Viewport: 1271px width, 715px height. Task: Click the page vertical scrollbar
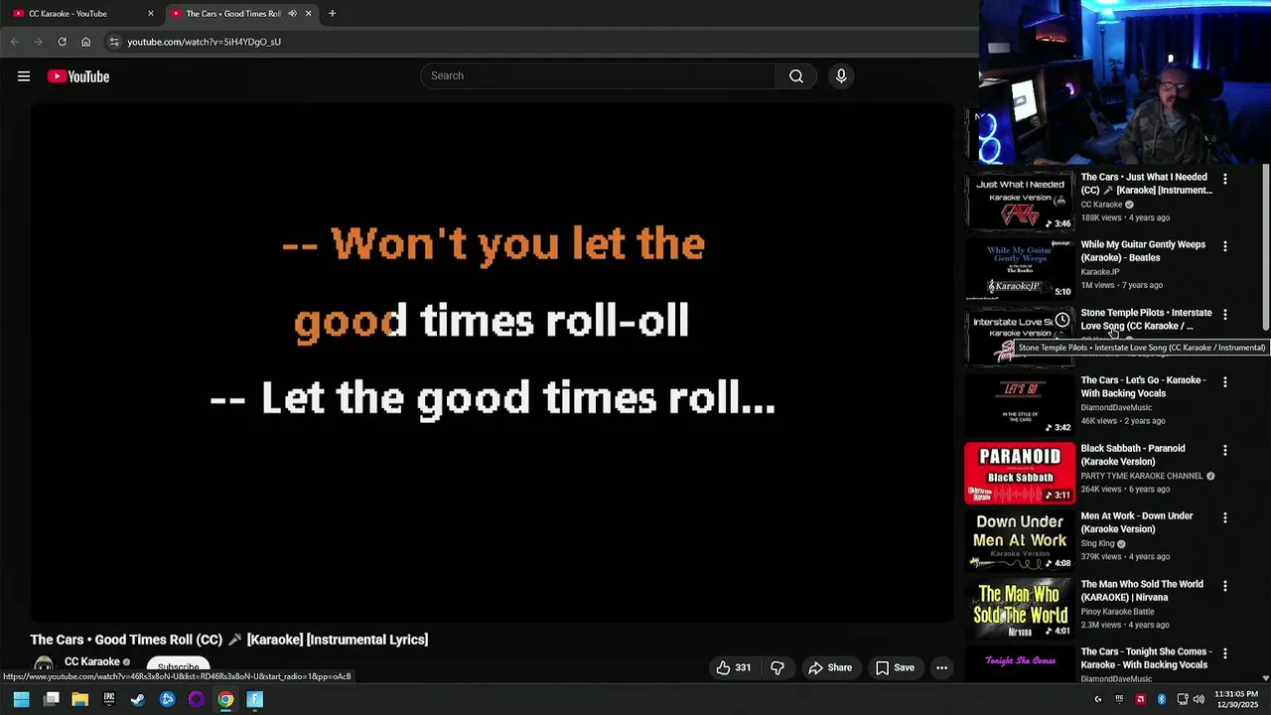click(x=1265, y=248)
